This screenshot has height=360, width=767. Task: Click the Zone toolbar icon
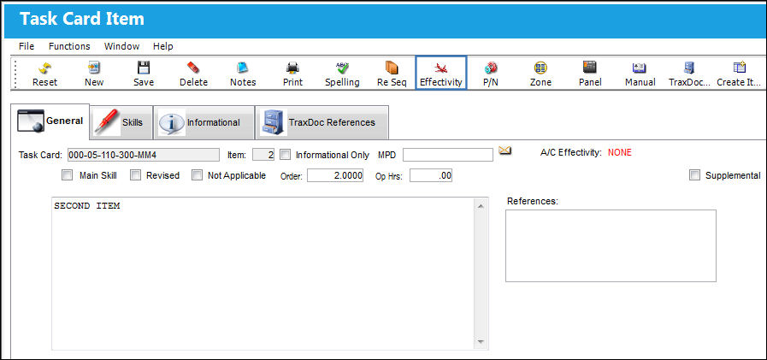(x=540, y=74)
